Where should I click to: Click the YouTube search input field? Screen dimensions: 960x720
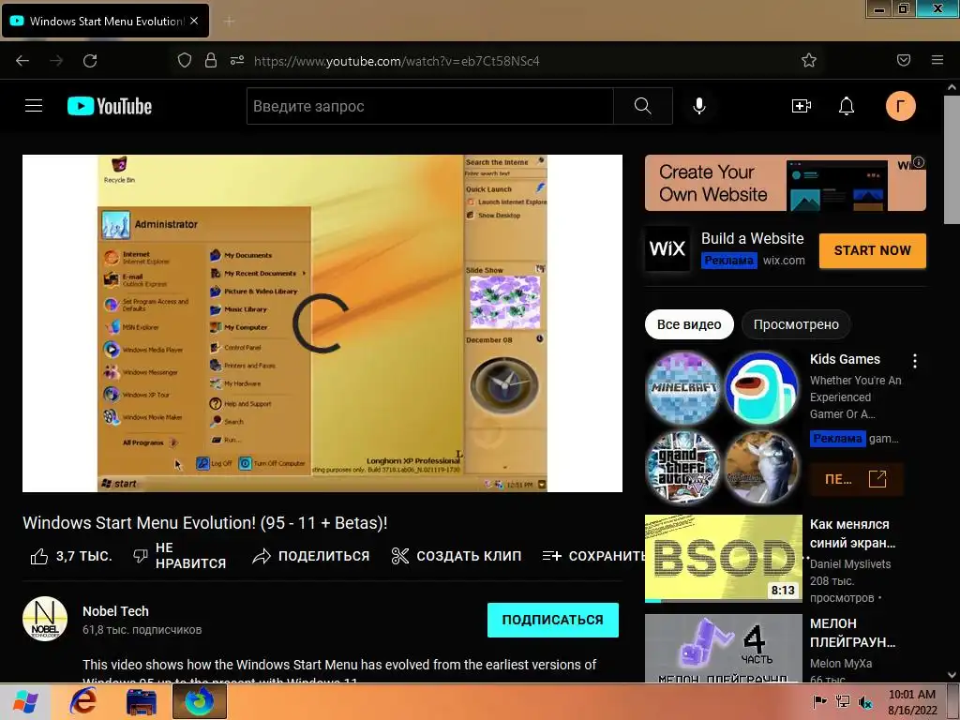429,106
